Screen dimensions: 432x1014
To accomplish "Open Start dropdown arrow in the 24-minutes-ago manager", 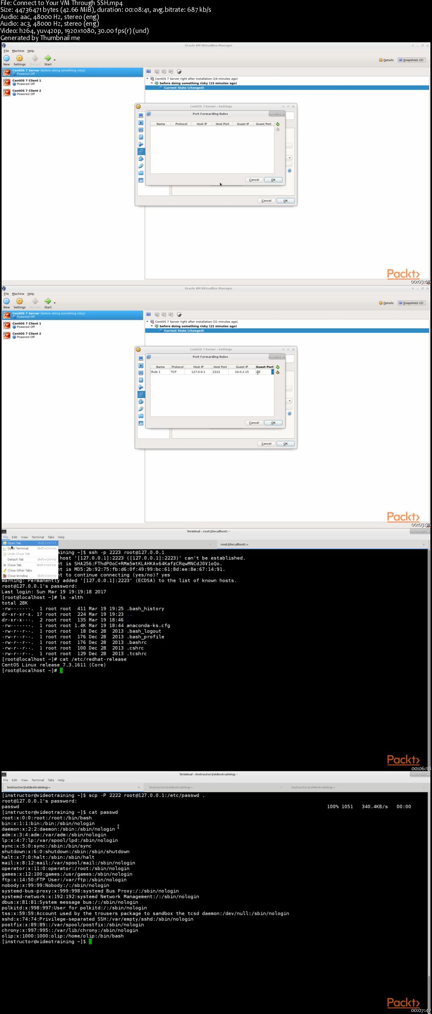I will (x=54, y=60).
